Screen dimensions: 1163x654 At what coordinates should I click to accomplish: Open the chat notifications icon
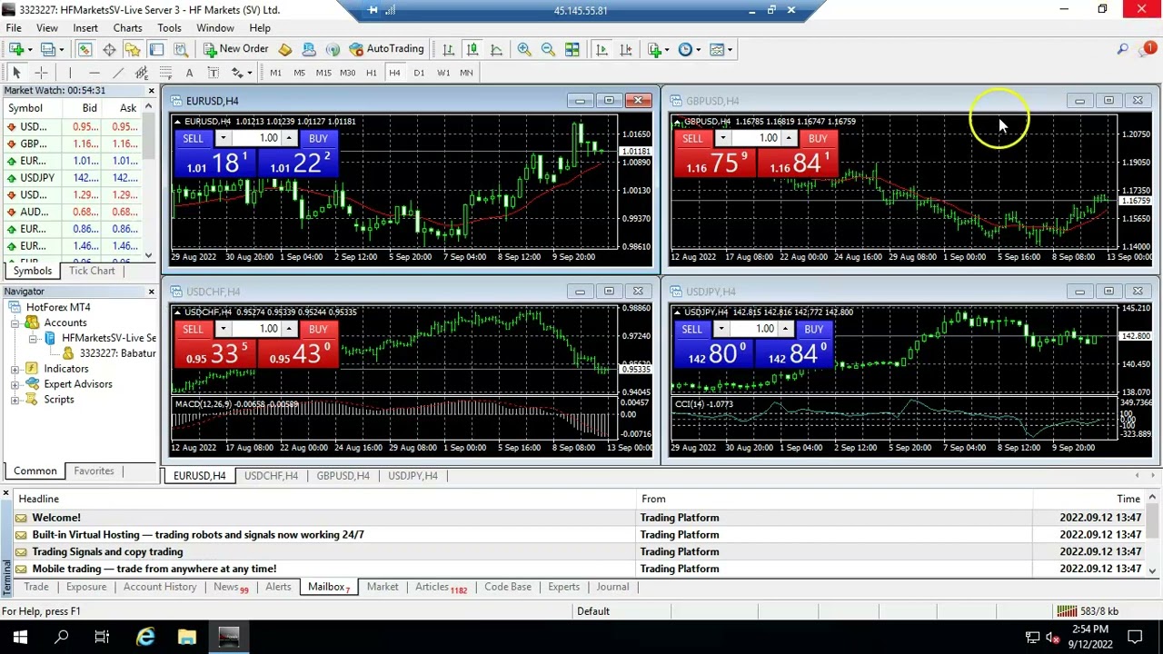coord(1148,49)
